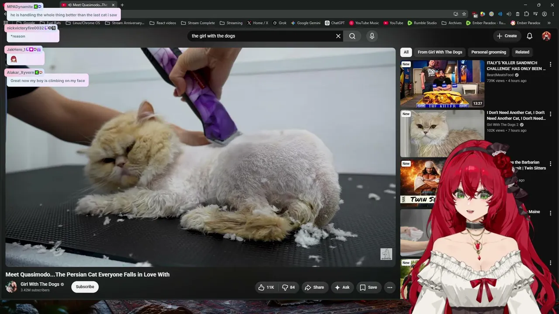The height and width of the screenshot is (314, 559).
Task: Click the video player to pause playback
Action: (x=200, y=157)
